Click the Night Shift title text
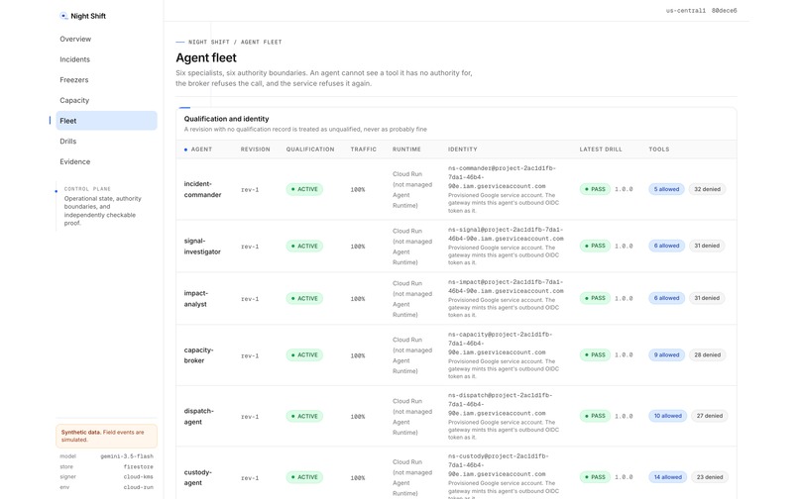The image size is (799, 499). 88,16
